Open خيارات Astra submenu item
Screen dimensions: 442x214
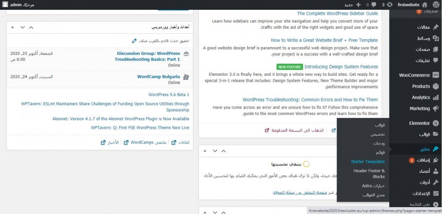point(374,186)
